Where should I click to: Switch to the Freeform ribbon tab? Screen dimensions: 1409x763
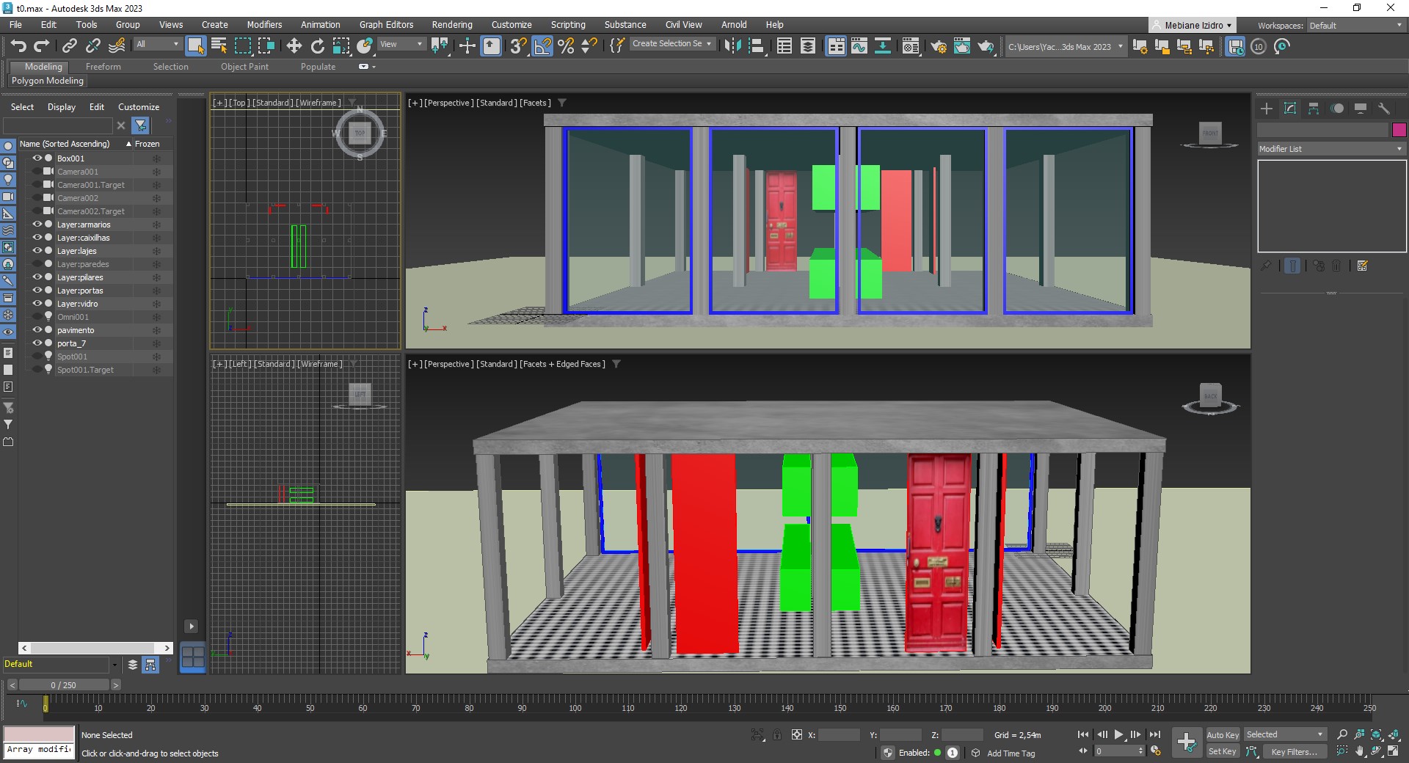(103, 67)
